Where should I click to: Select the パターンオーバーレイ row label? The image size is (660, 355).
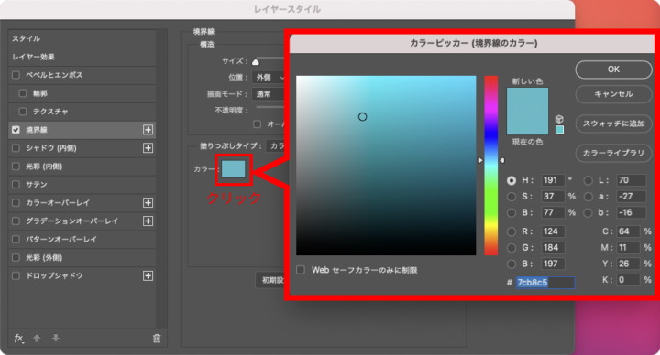[x=61, y=239]
